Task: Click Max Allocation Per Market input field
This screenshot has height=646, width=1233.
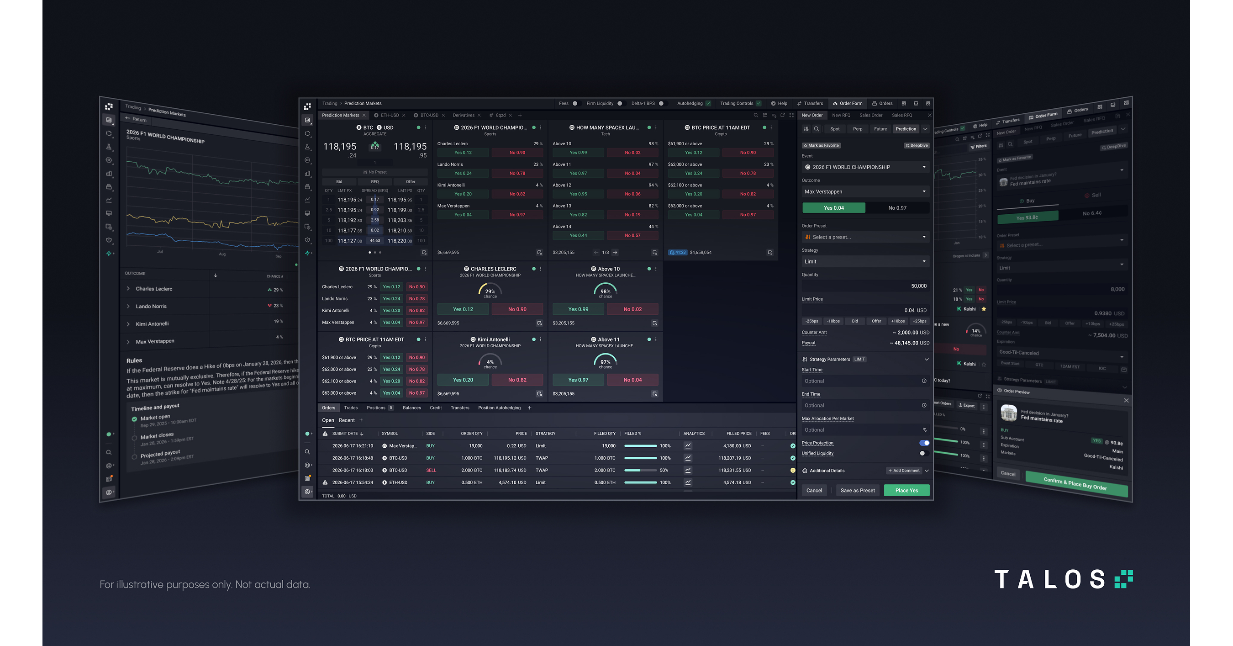Action: coord(865,430)
